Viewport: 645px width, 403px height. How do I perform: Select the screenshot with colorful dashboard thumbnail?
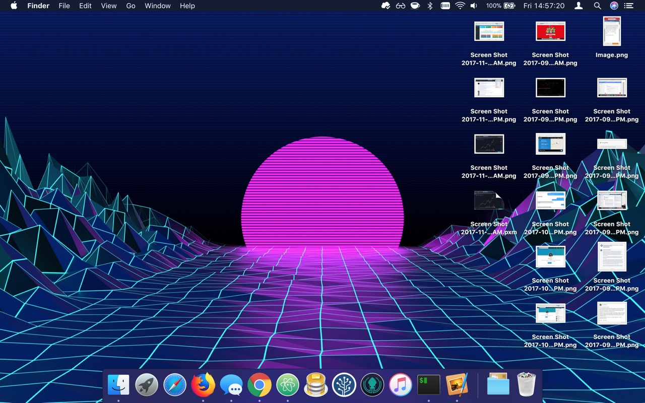click(x=489, y=31)
